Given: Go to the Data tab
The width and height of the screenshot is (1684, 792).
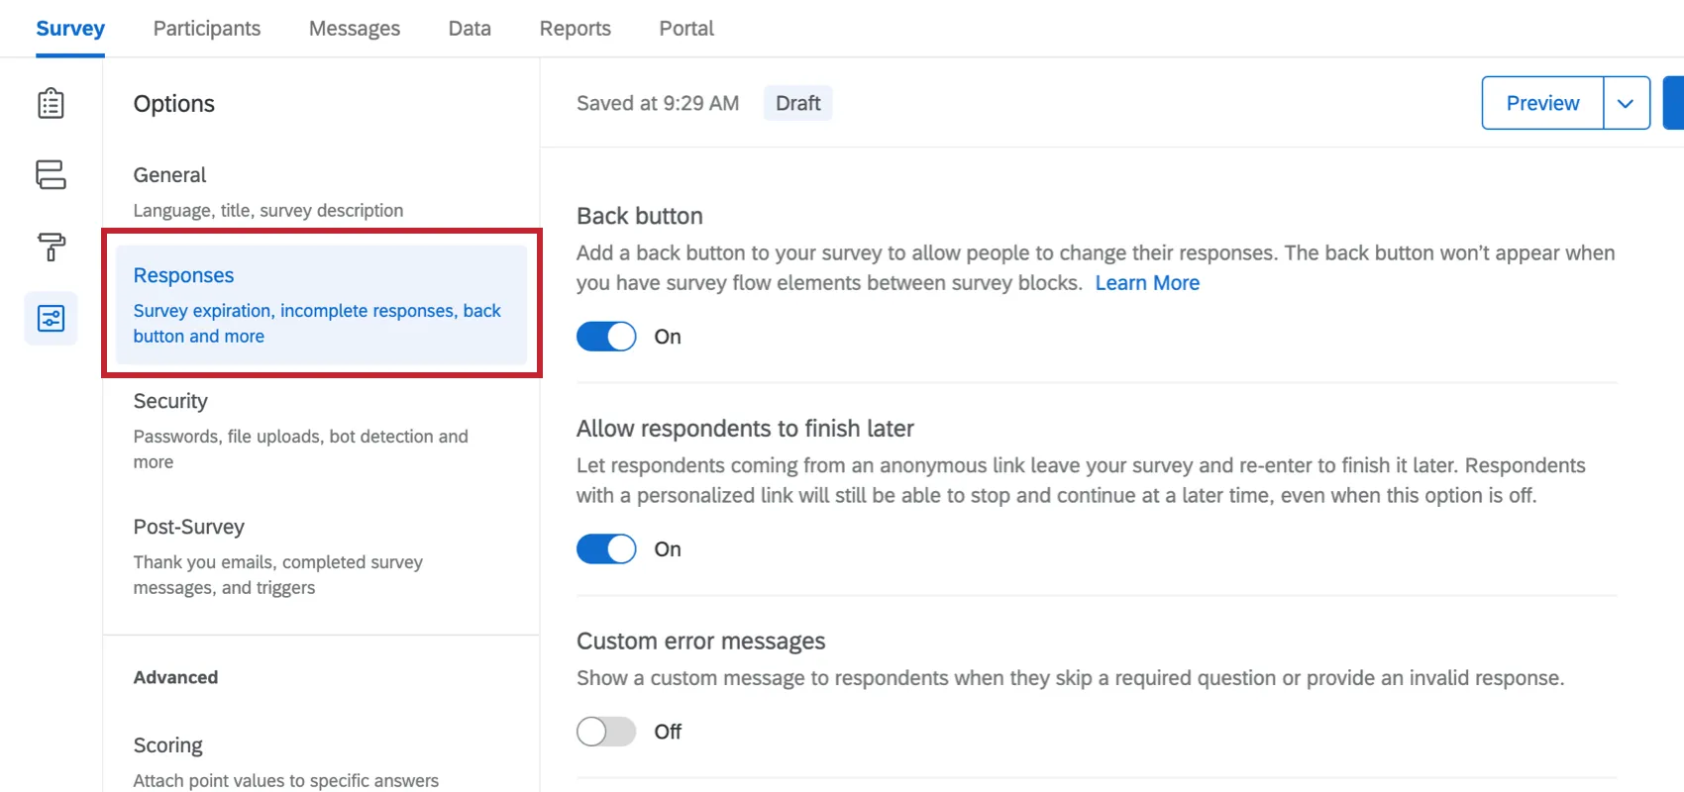Looking at the screenshot, I should tap(470, 29).
